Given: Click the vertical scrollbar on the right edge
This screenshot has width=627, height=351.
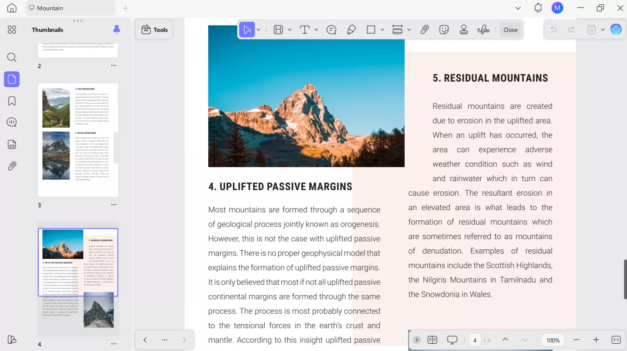Looking at the screenshot, I should [x=625, y=279].
